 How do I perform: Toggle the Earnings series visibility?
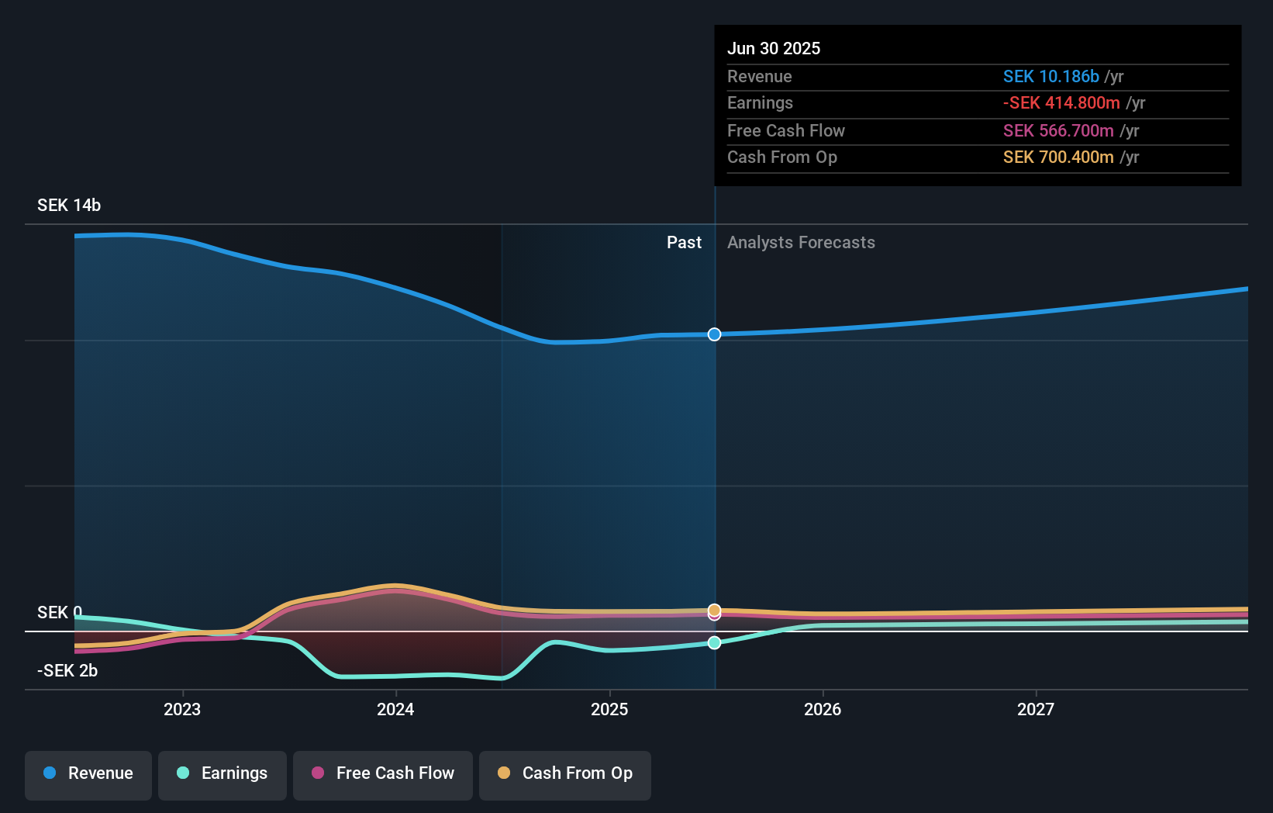pos(222,773)
